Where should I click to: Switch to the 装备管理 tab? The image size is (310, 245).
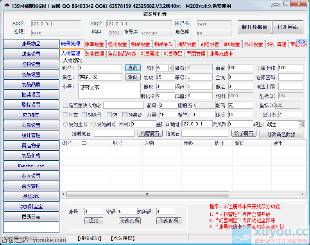tap(94, 54)
